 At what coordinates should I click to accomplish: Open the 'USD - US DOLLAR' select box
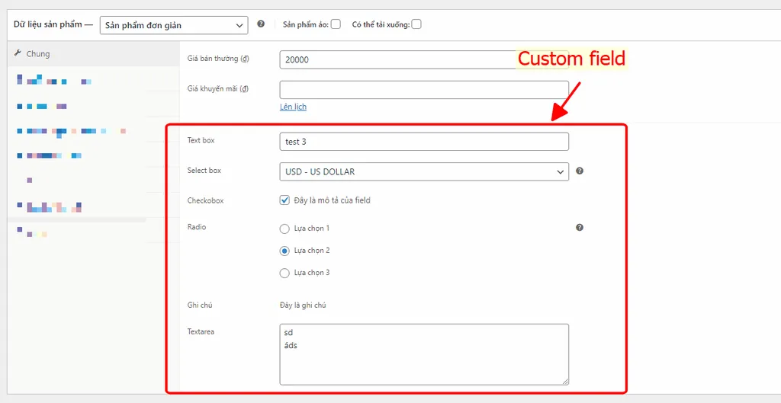(424, 171)
